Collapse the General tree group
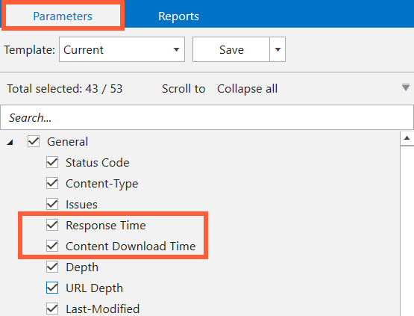This screenshot has height=316, width=414. tap(10, 143)
